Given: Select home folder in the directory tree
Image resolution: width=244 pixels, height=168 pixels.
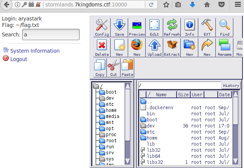Looking at the screenshot, I should 111,110.
